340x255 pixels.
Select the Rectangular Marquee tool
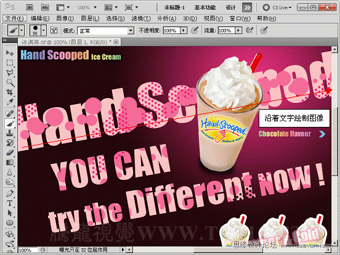9,63
